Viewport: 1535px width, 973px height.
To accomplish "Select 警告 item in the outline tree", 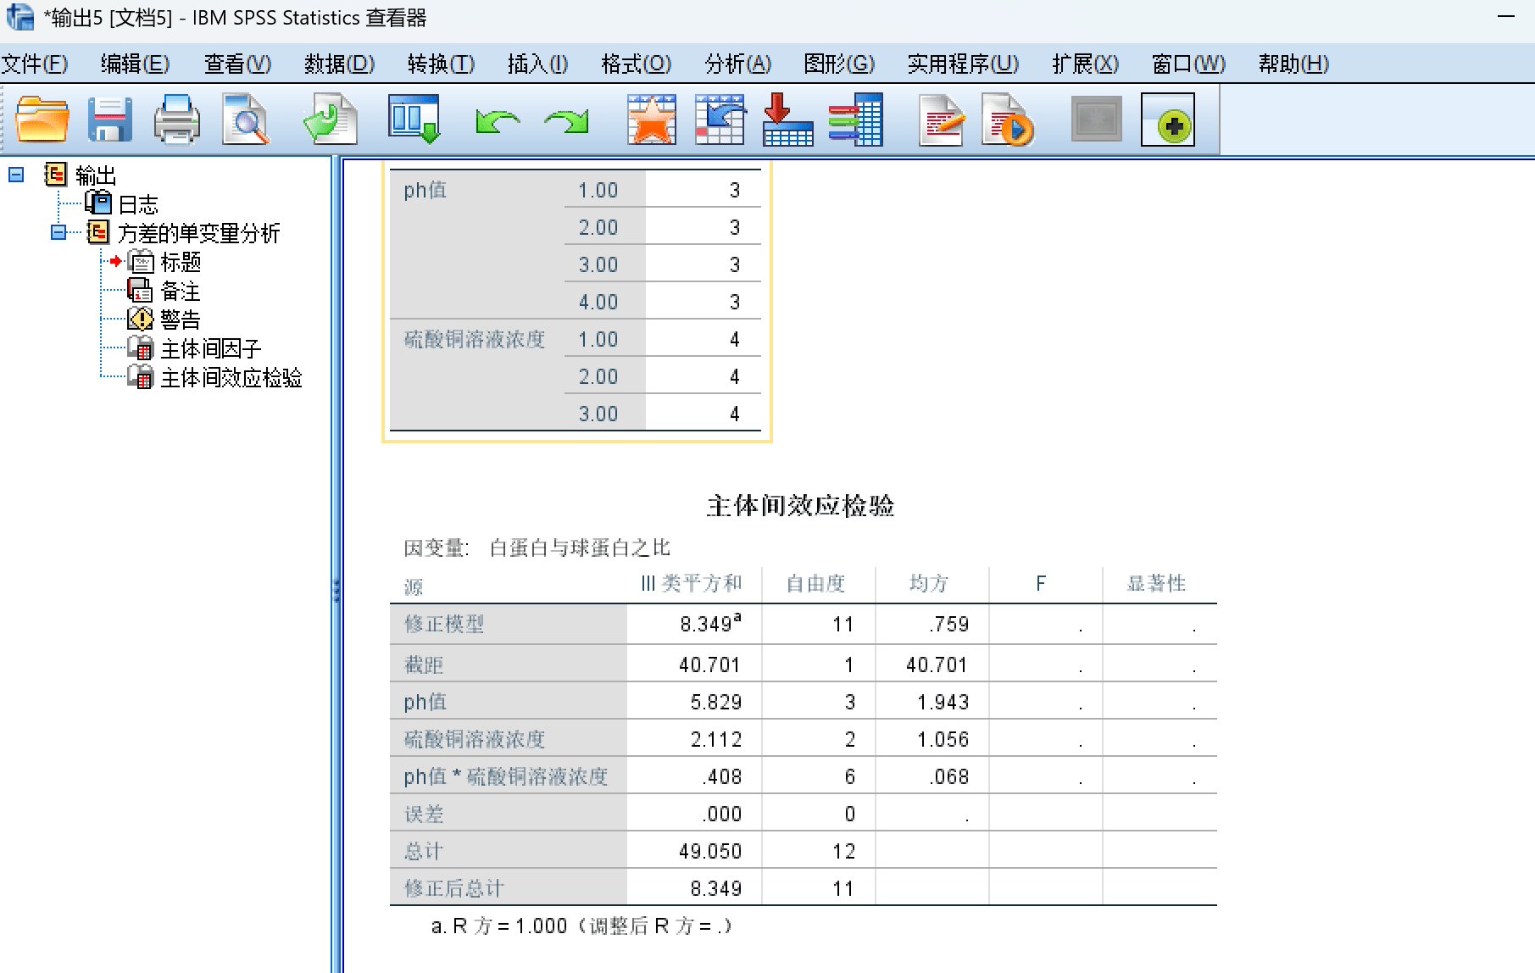I will (180, 320).
